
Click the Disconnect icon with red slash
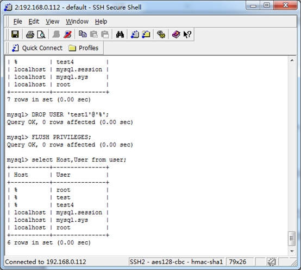pyautogui.click(x=67, y=35)
